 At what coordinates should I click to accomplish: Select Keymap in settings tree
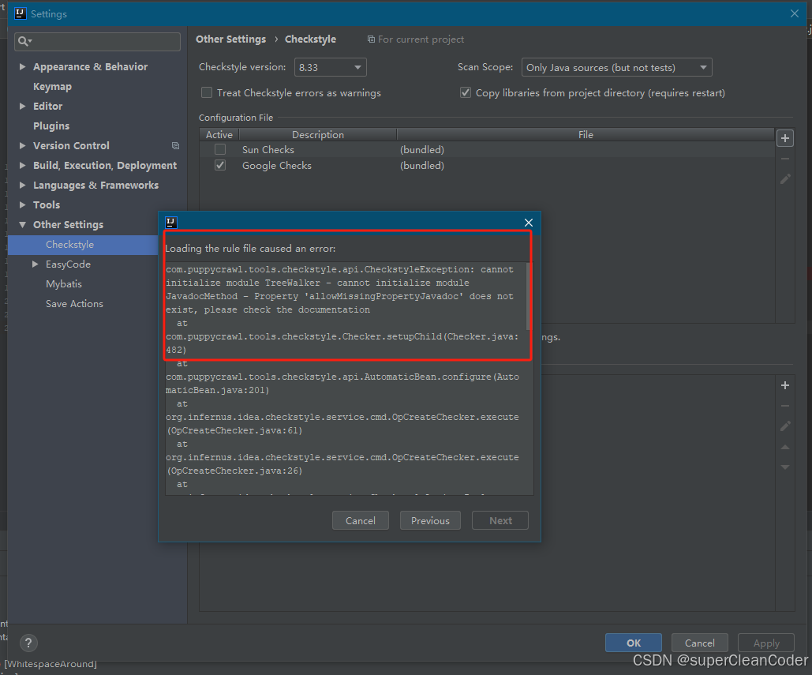52,87
